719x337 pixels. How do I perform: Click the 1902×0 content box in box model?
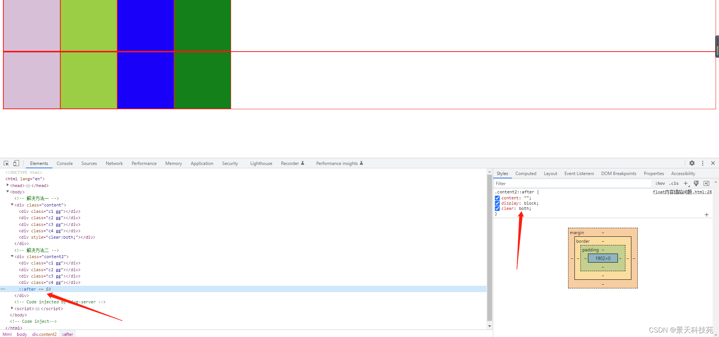(x=603, y=258)
